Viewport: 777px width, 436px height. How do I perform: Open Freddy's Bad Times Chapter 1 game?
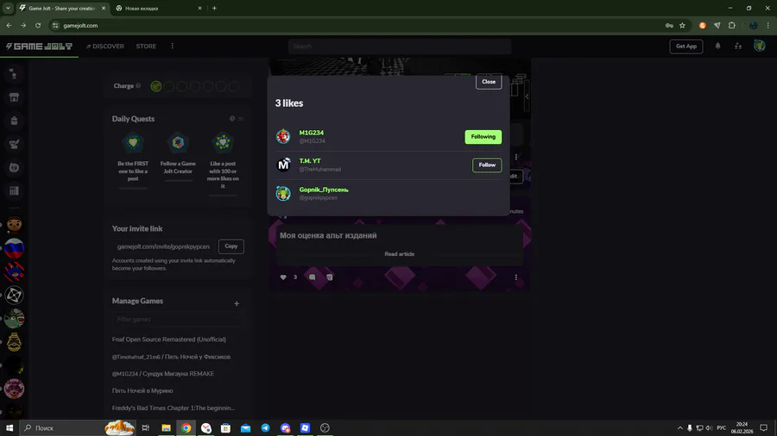click(x=174, y=408)
